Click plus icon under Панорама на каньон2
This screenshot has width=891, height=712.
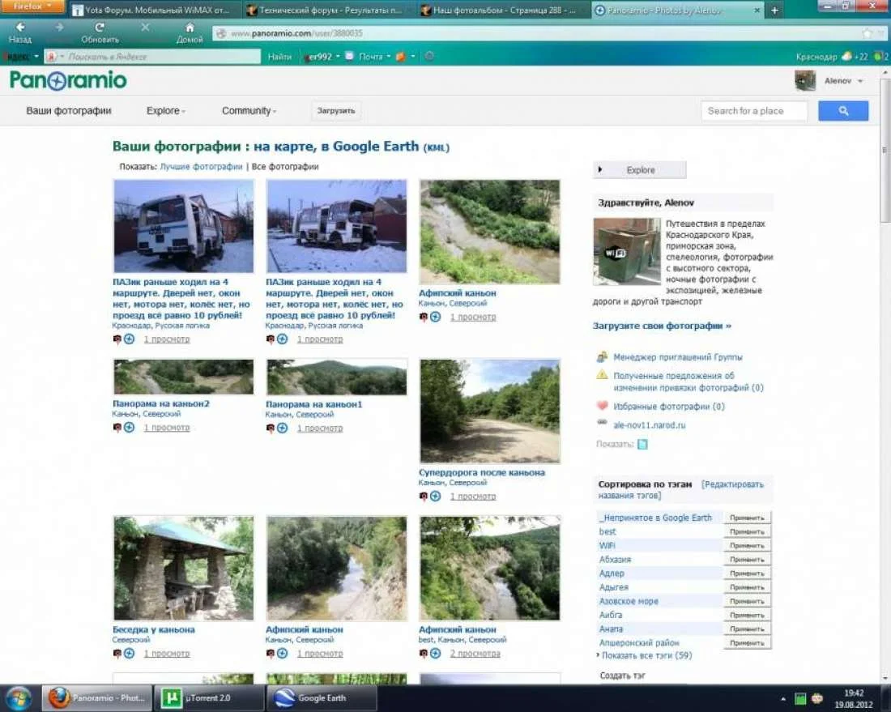(130, 428)
